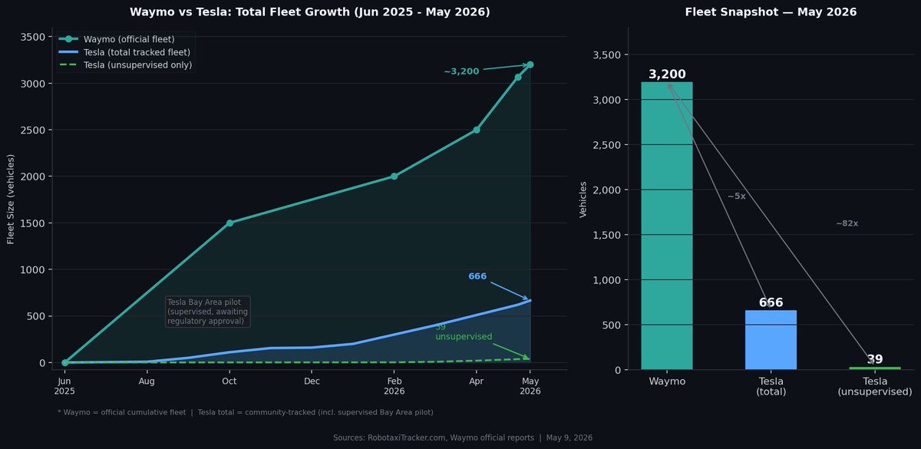This screenshot has width=921, height=449.
Task: Click the footnote about Waymo official cumulative fleet
Action: (246, 412)
